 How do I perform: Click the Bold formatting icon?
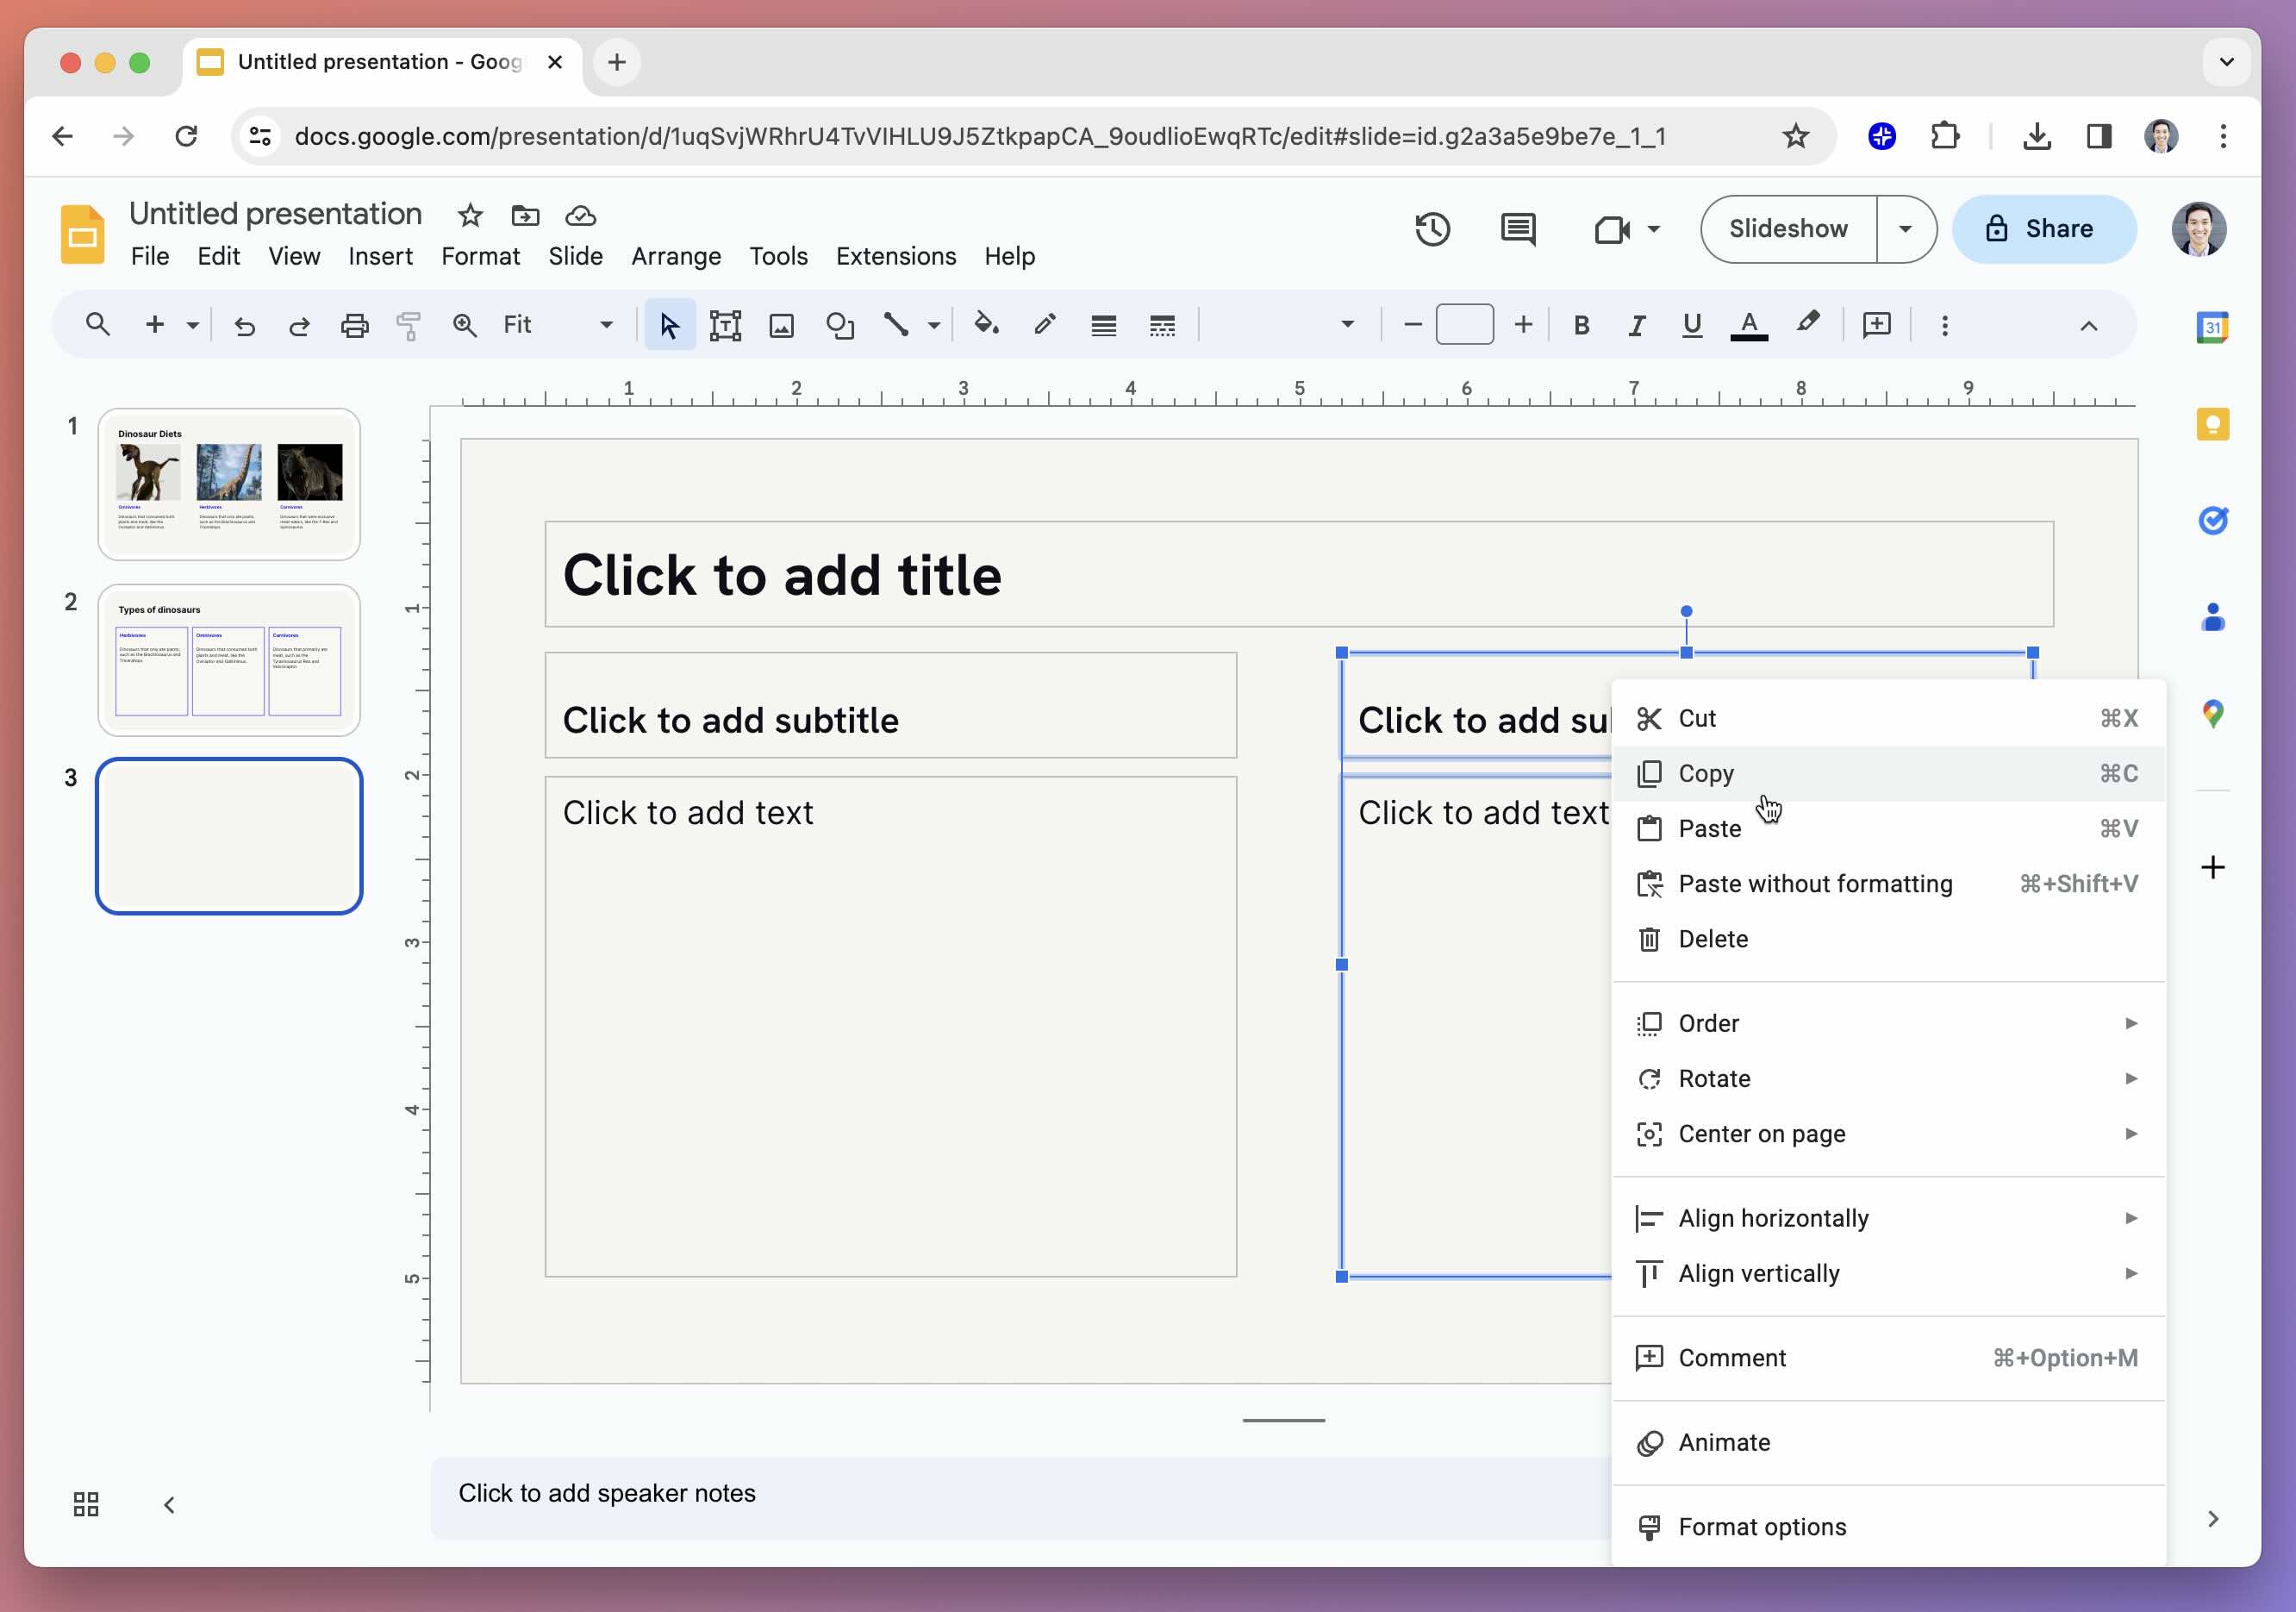pos(1581,324)
